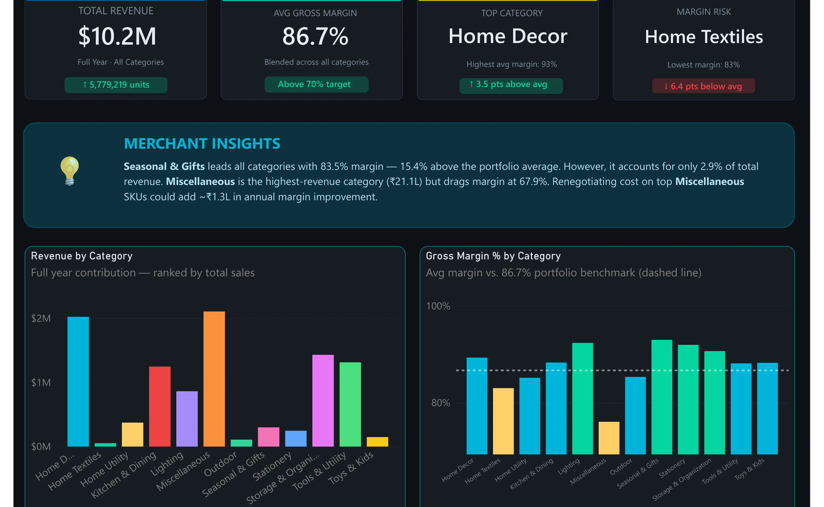Select the 86.7% avg gross margin value
824x507 pixels.
pyautogui.click(x=315, y=36)
